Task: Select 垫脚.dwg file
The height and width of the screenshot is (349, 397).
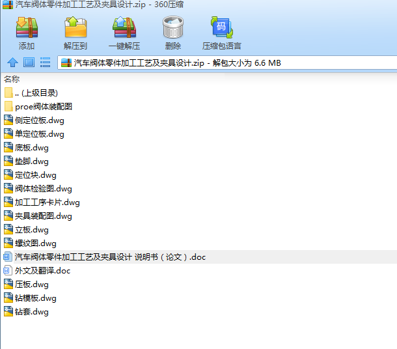Action: (26, 161)
